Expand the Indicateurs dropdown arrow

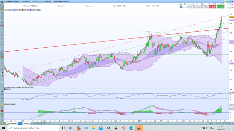(17, 124)
